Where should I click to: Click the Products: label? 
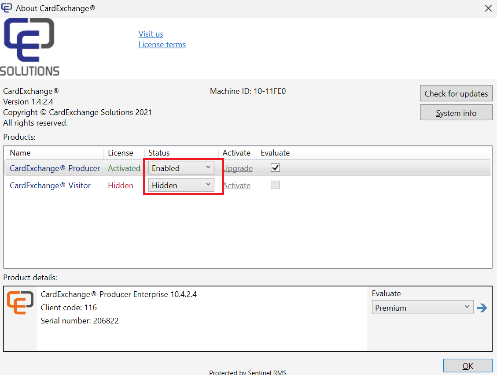click(x=19, y=137)
